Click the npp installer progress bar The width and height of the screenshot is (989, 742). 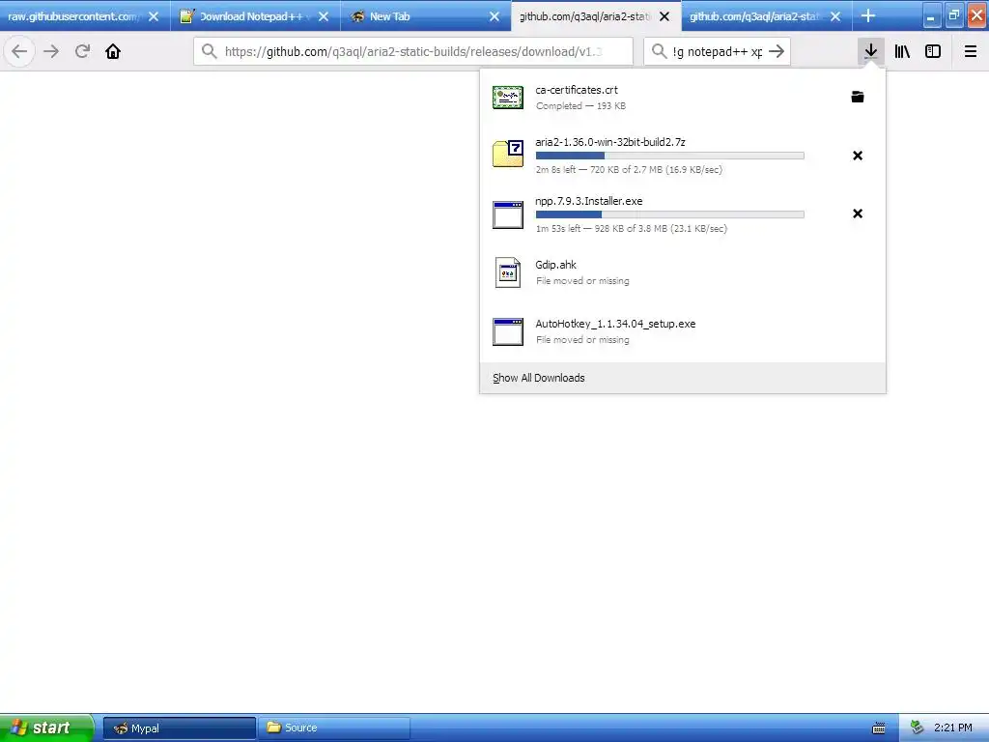click(x=670, y=214)
